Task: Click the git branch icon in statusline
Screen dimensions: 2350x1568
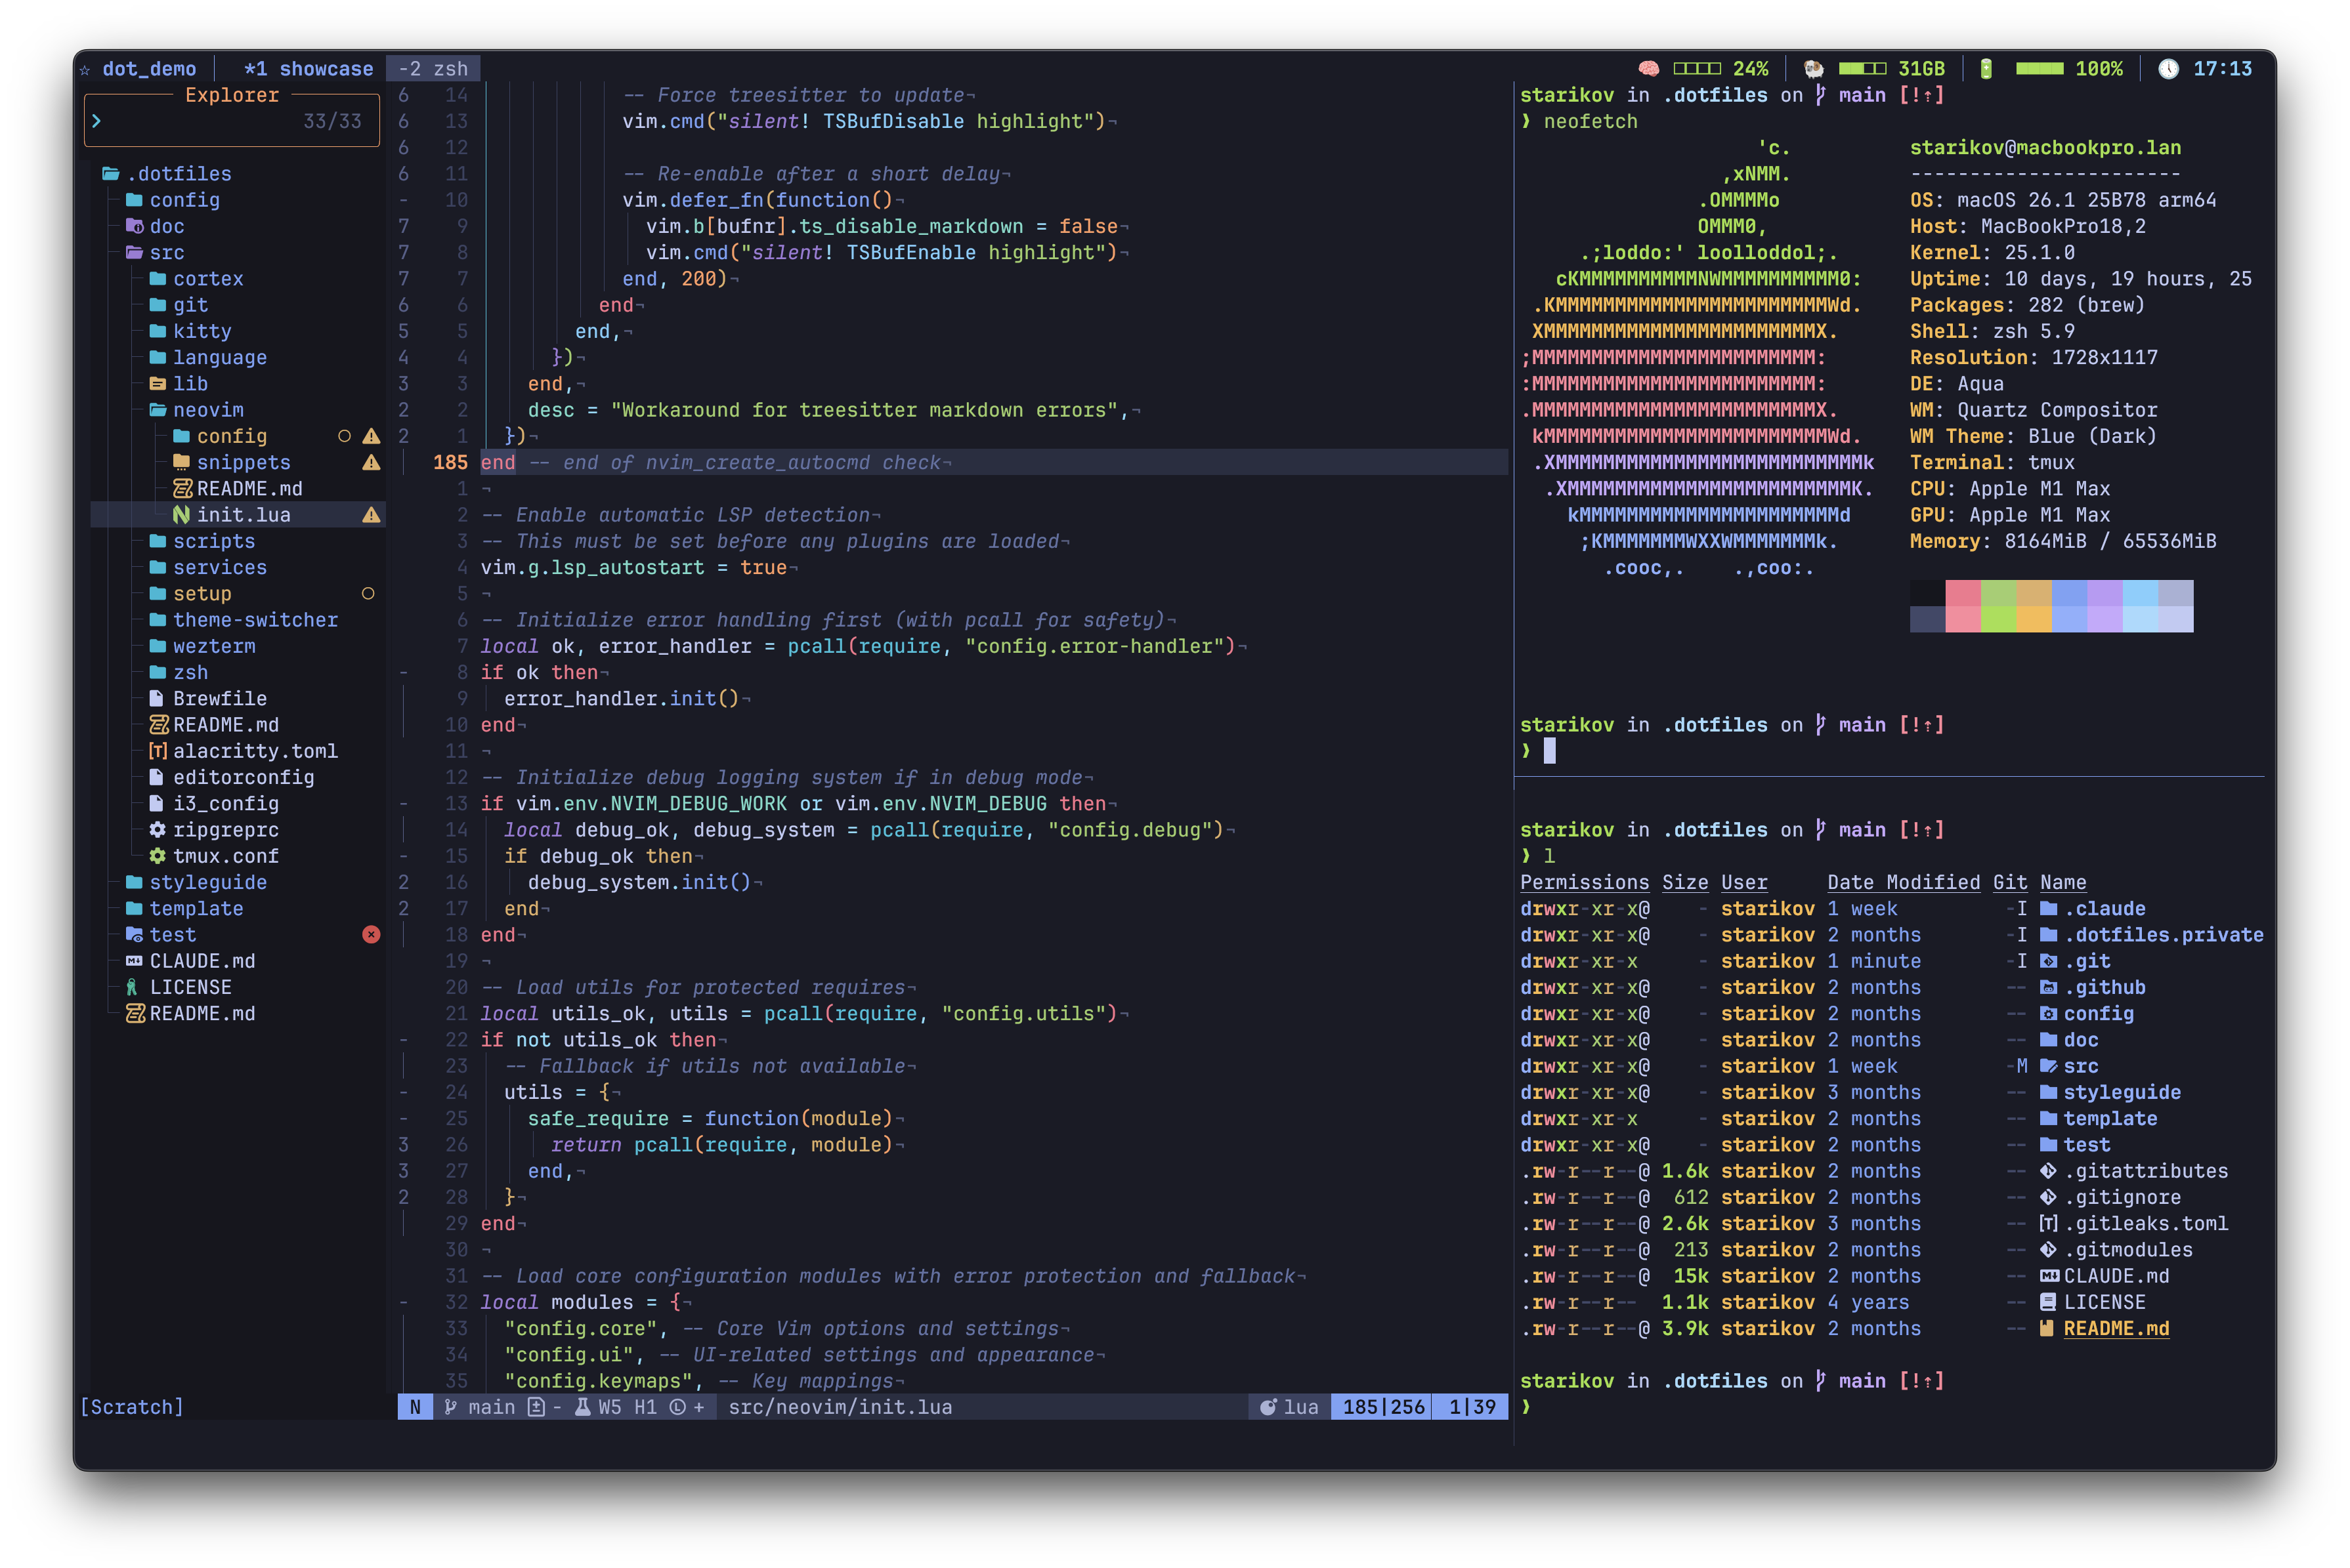Action: [x=451, y=1407]
